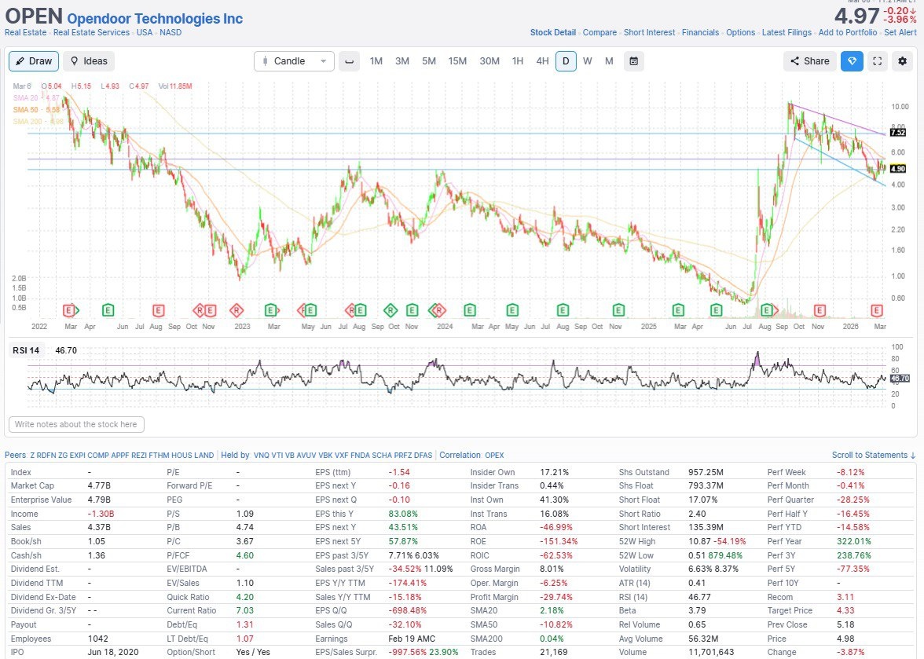Switch to 1M intraday interval
The height and width of the screenshot is (659, 924).
(376, 61)
